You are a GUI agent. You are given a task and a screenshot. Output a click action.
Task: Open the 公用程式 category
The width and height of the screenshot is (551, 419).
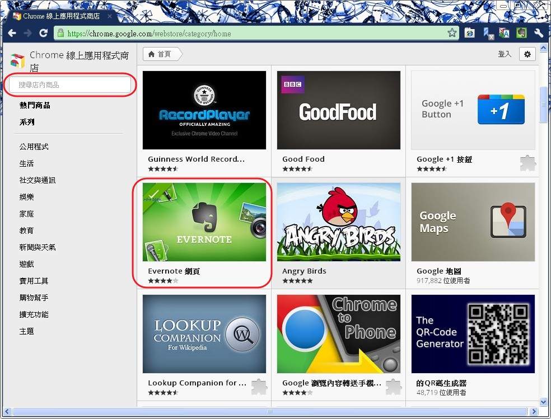tap(34, 147)
